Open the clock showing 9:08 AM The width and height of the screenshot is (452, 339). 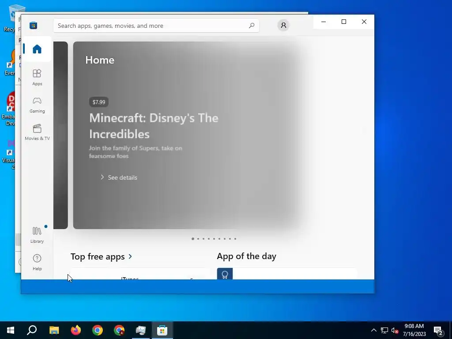pyautogui.click(x=414, y=330)
